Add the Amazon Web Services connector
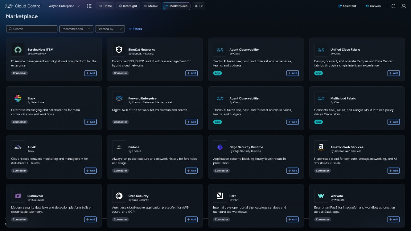 tap(394, 171)
